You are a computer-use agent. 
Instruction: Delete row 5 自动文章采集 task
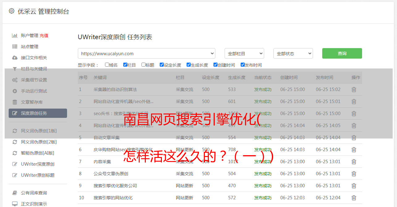click(x=354, y=138)
